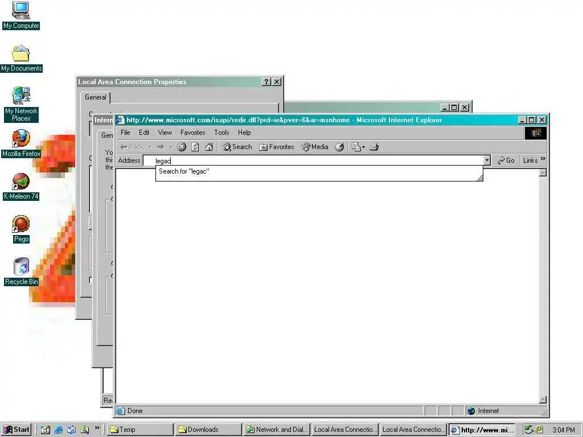583x437 pixels.
Task: Click the Internet zone icon in status bar
Action: click(x=471, y=411)
